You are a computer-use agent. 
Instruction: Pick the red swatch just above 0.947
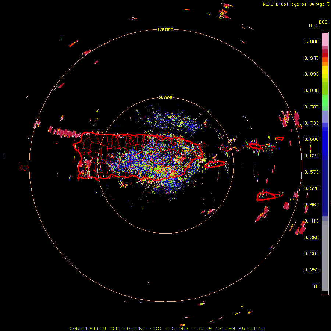tap(325, 55)
